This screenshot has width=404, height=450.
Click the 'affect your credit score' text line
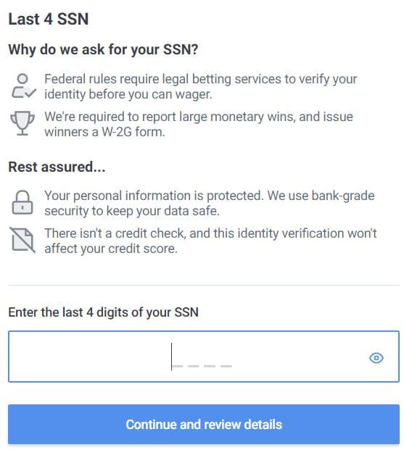(111, 249)
